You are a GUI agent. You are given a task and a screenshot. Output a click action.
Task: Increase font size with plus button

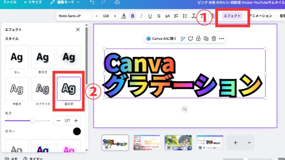(115, 16)
